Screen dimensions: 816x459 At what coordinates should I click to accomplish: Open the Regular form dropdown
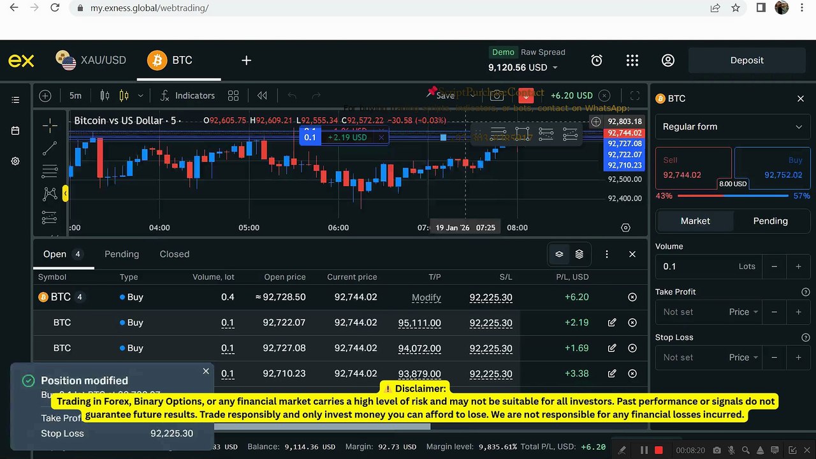click(x=732, y=126)
